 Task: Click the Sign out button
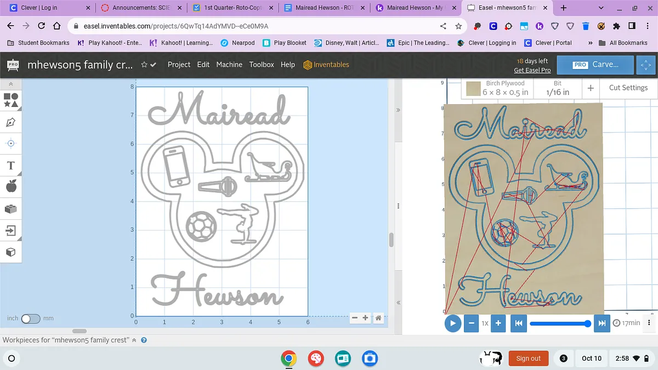click(x=528, y=358)
